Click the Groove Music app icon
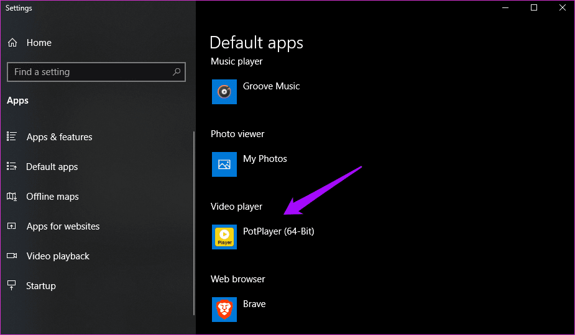This screenshot has width=575, height=335. coord(224,92)
